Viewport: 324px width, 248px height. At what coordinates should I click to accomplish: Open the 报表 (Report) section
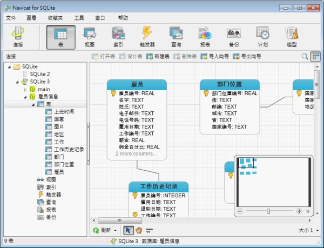(205, 37)
